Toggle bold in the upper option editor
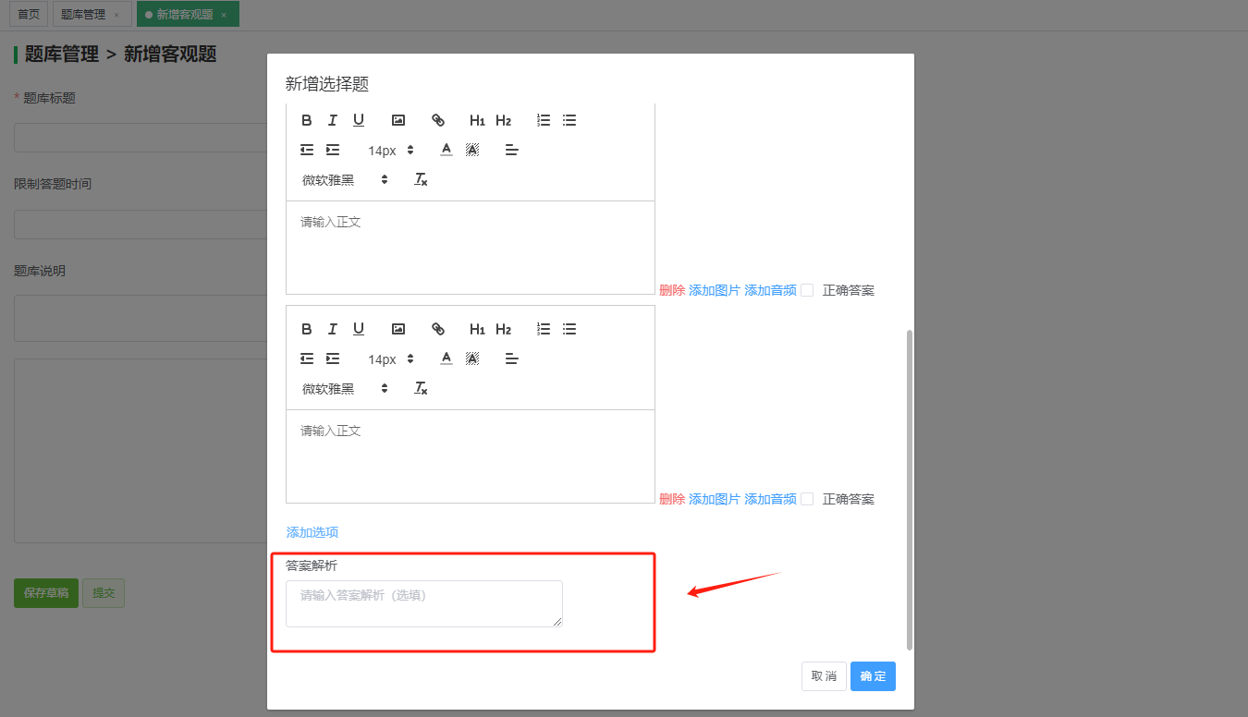The image size is (1248, 717). (307, 120)
